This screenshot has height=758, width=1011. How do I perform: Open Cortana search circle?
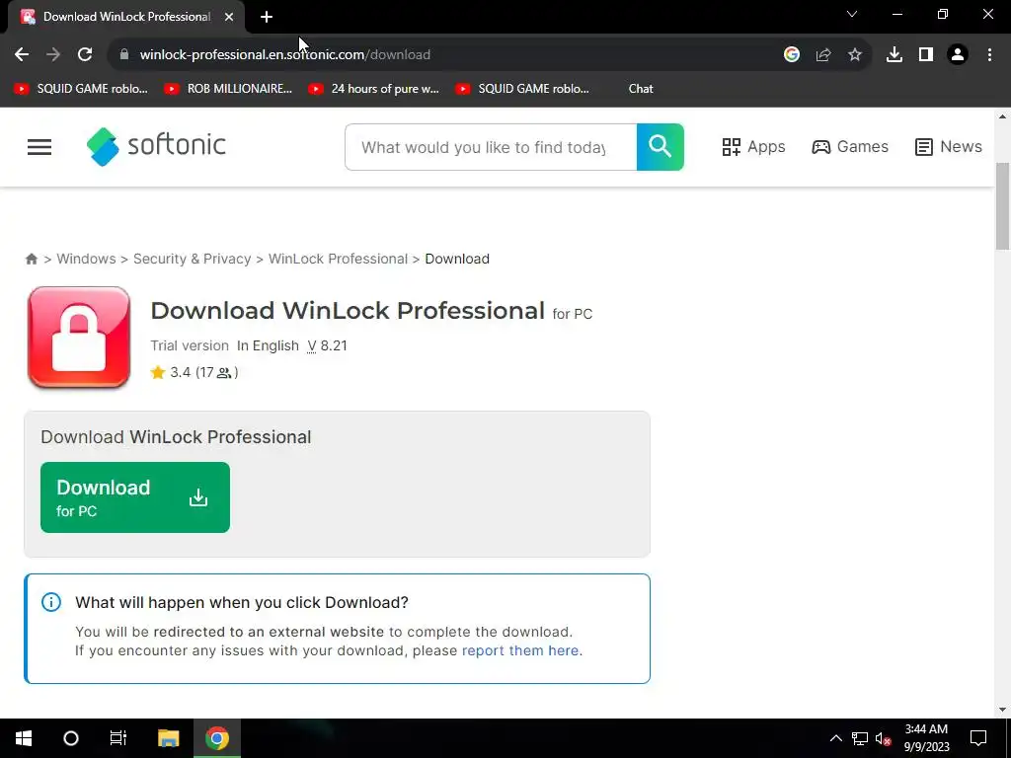click(x=71, y=738)
